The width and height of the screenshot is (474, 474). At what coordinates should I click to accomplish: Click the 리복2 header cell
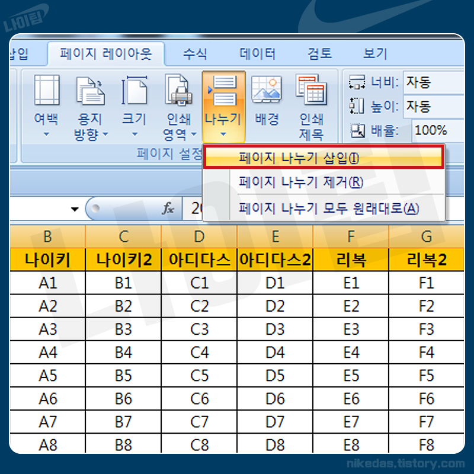click(427, 260)
